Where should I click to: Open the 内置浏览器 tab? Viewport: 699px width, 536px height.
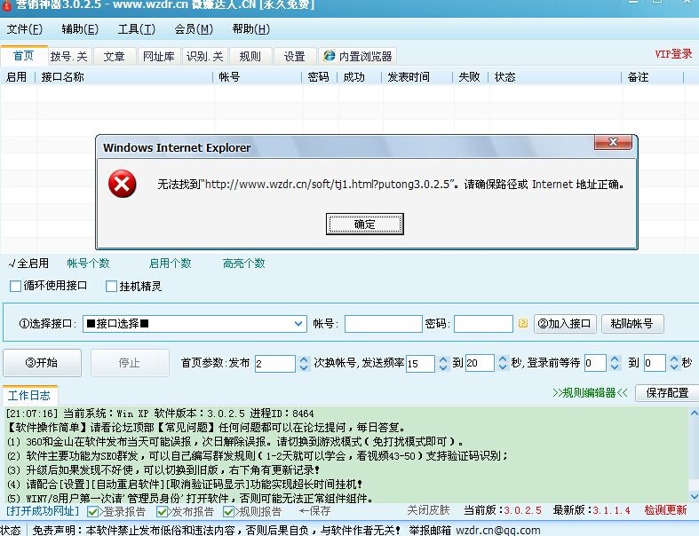pos(358,57)
